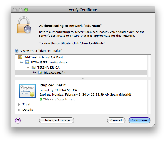
Task: Select AddTrust External CA Root row
Action: click(x=81, y=57)
